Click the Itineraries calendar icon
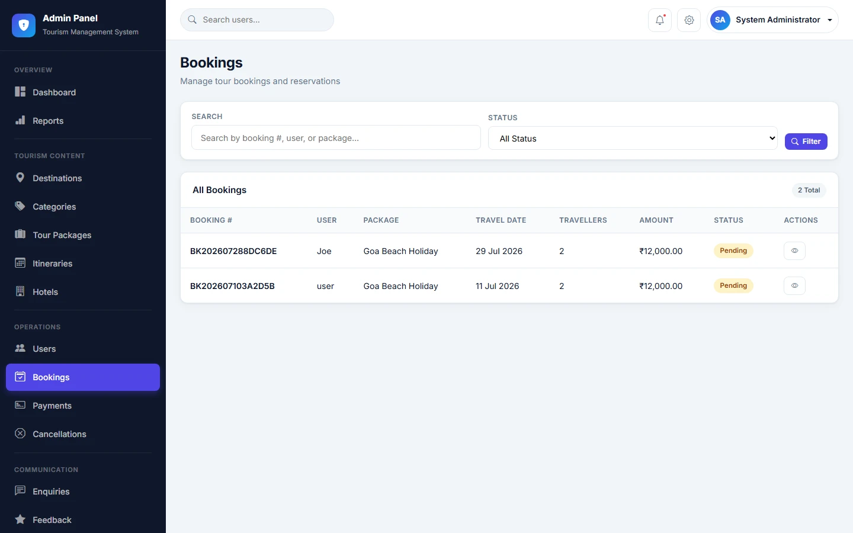The image size is (853, 533). tap(20, 263)
